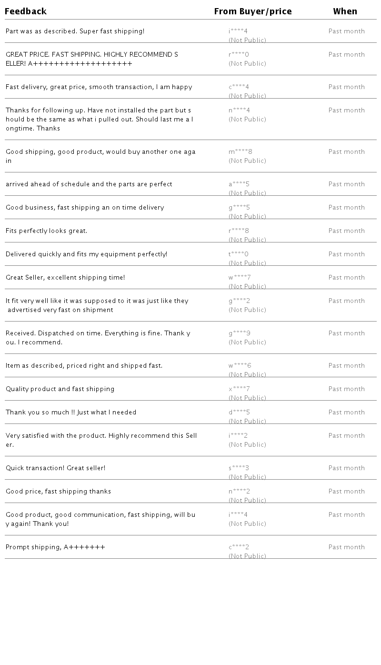Click the 'Quick transaction! Great seller!' comment
The height and width of the screenshot is (665, 381).
pyautogui.click(x=55, y=468)
